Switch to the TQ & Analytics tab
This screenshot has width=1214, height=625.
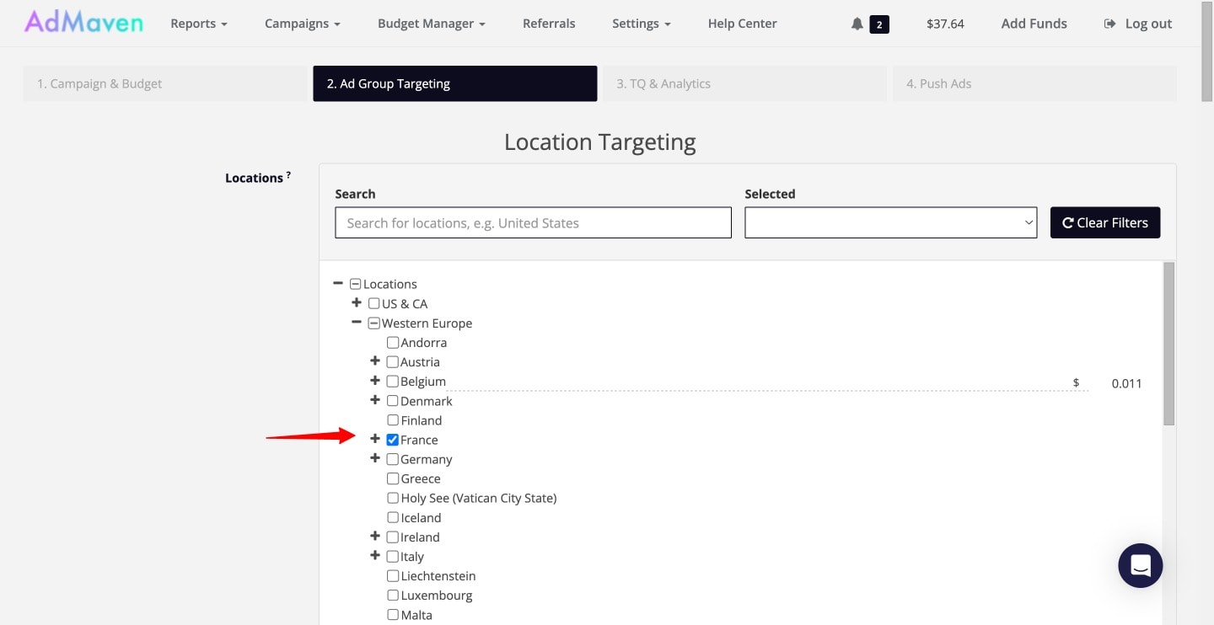tap(665, 83)
